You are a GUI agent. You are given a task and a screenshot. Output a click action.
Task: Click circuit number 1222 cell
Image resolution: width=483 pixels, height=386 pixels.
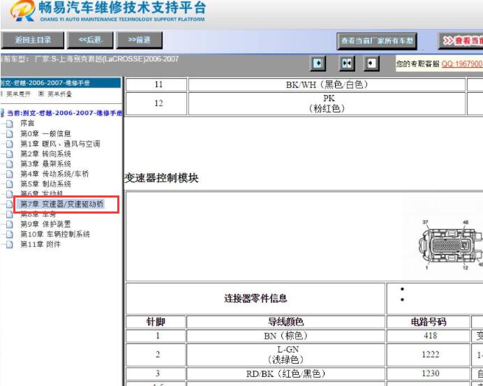point(429,355)
